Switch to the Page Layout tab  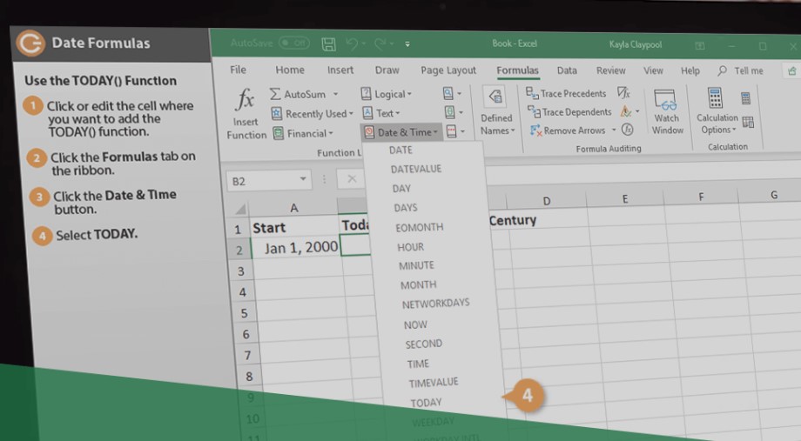pos(448,70)
